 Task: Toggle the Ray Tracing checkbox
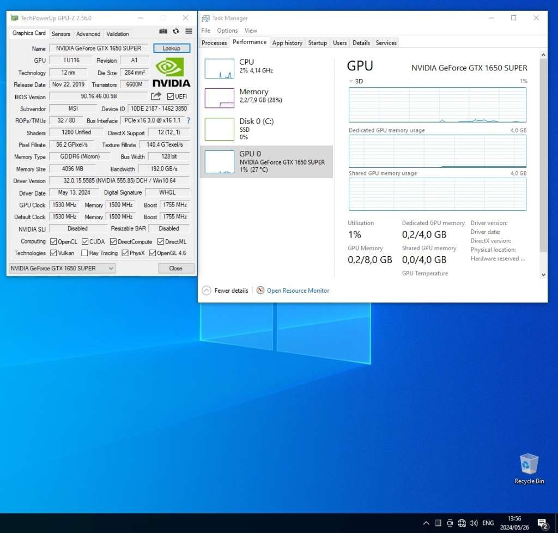click(84, 253)
